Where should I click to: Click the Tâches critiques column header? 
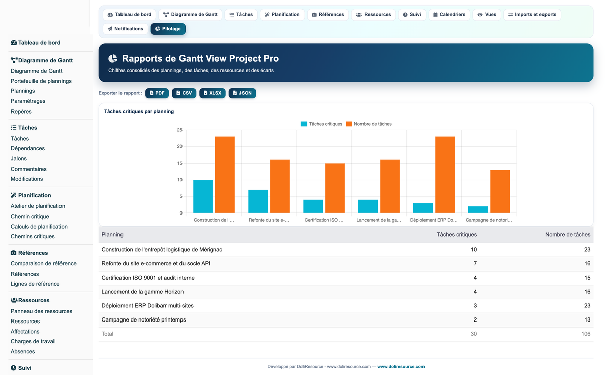(x=457, y=235)
